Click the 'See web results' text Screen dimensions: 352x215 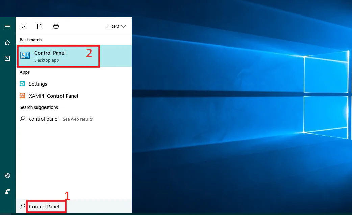(x=78, y=119)
